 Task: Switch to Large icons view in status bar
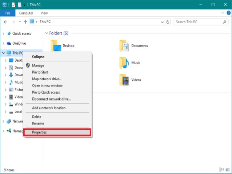point(228,170)
